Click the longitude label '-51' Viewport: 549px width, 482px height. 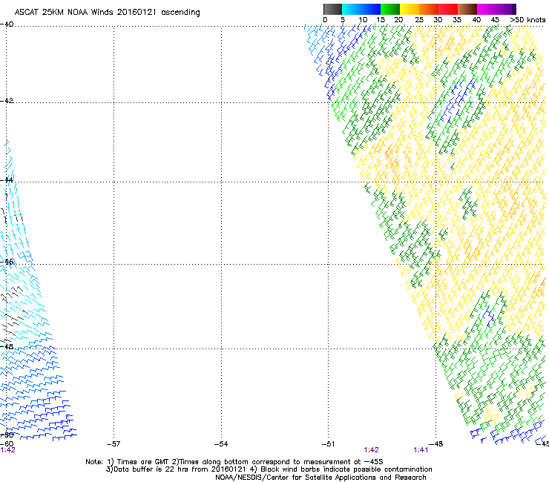click(328, 444)
